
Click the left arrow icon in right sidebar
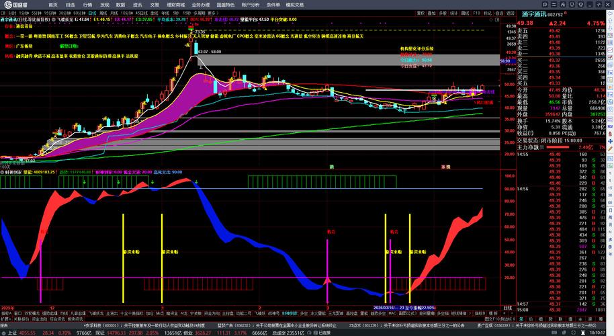[x=610, y=13]
